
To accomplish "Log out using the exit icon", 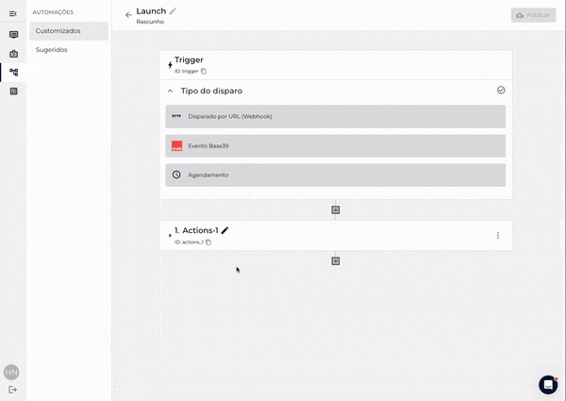I will (x=13, y=390).
